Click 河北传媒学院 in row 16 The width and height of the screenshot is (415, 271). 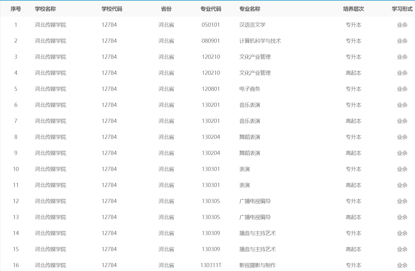(50, 265)
